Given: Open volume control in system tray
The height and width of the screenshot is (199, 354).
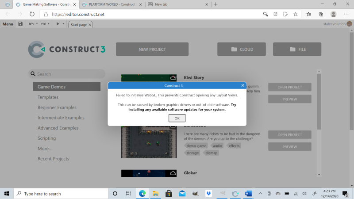Looking at the screenshot, I should click(304, 194).
